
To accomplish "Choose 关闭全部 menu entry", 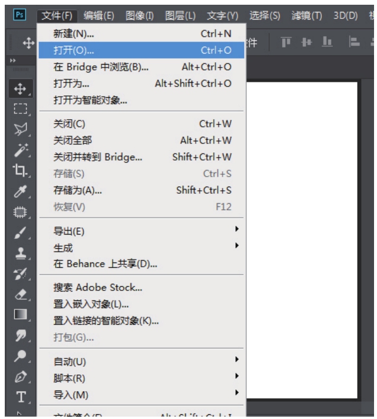I will tap(141, 140).
